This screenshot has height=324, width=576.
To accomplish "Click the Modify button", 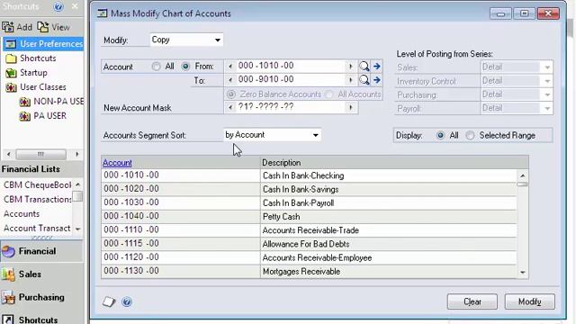I will 530,301.
